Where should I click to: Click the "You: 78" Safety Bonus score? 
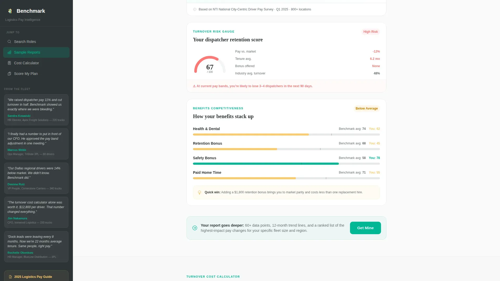pos(374,158)
